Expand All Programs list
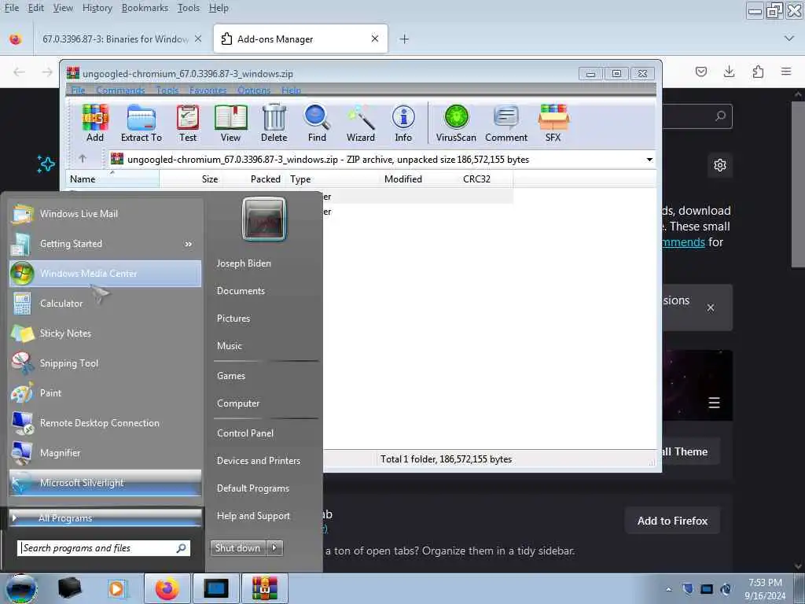The image size is (805, 604). [105, 517]
